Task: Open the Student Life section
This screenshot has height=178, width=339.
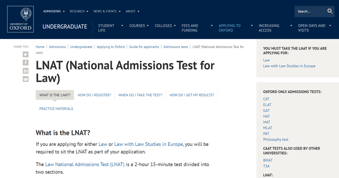Action: coord(106,28)
